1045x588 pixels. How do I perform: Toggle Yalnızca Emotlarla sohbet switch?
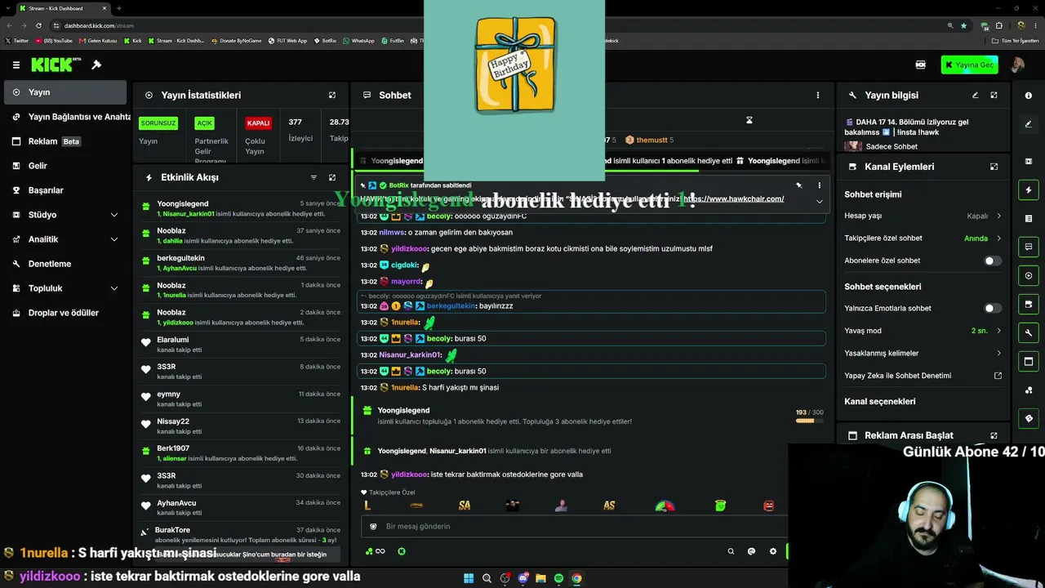[x=992, y=308]
